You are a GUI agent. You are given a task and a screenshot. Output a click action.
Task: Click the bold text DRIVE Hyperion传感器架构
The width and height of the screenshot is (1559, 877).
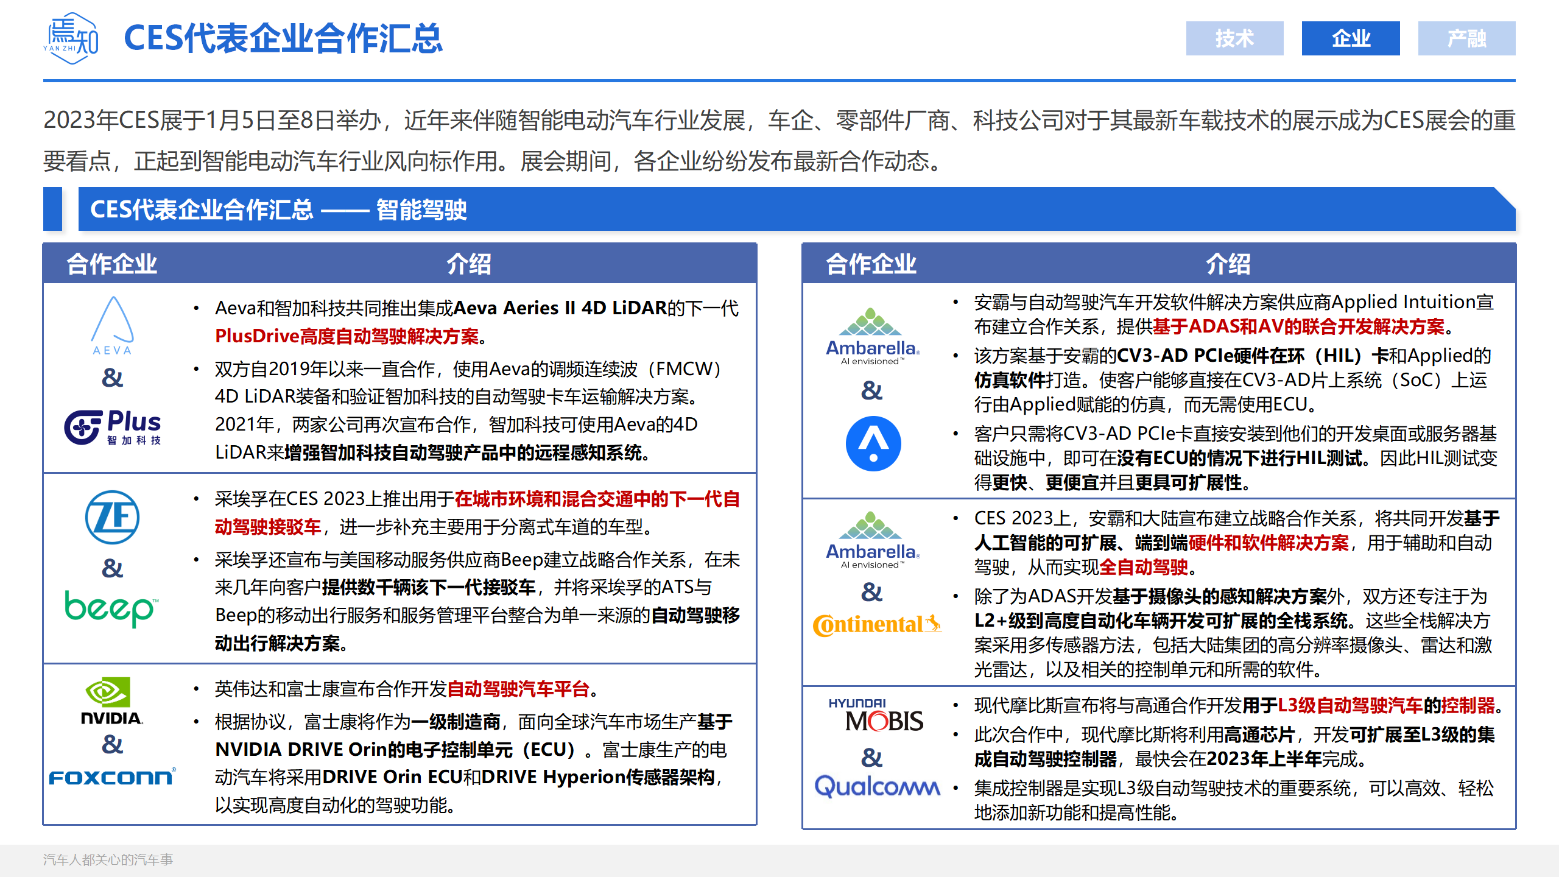pos(597,777)
